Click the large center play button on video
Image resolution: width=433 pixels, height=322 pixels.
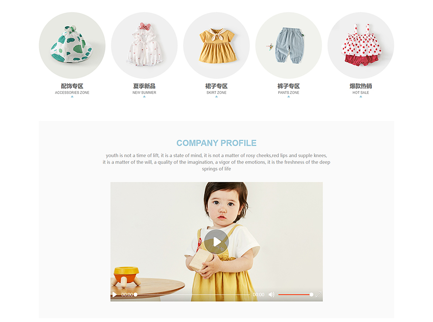coord(216,241)
